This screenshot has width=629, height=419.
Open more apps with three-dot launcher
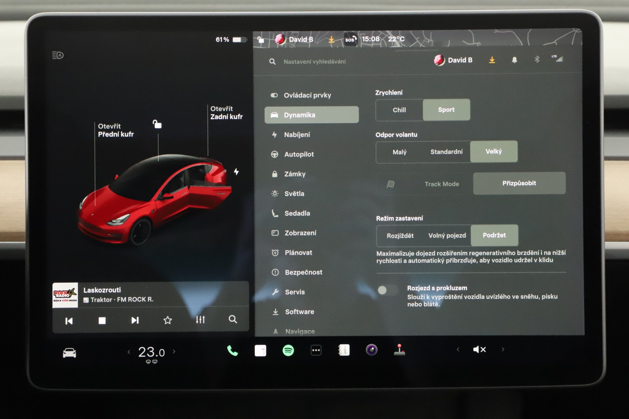[316, 350]
